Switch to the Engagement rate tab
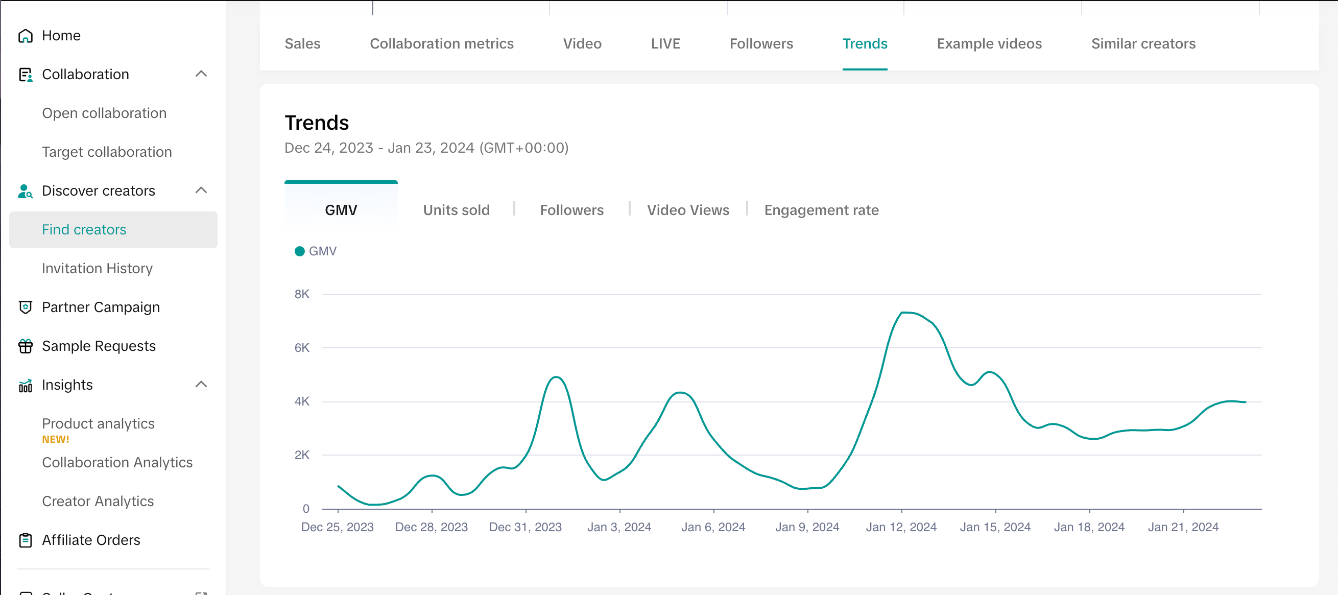The height and width of the screenshot is (595, 1338). coord(821,210)
